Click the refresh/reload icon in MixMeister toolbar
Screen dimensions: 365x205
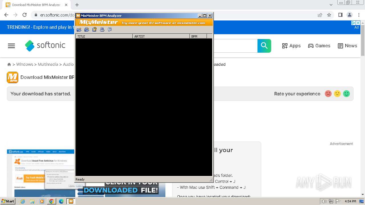pos(94,30)
